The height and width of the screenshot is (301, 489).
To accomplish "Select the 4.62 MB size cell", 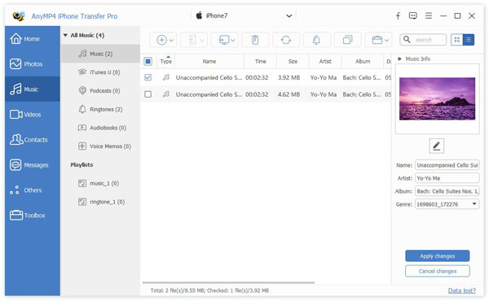I will pos(289,94).
